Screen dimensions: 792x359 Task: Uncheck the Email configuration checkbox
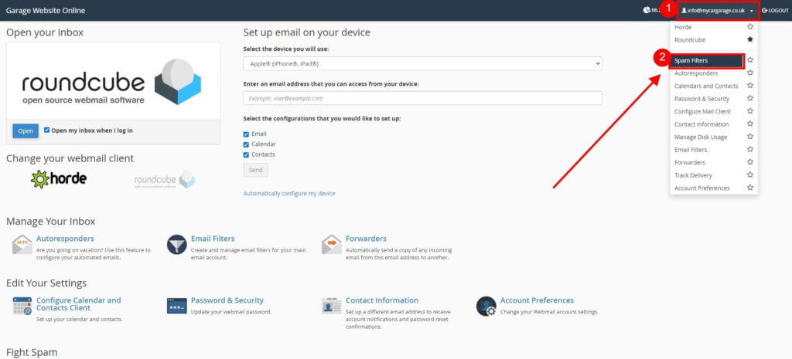pyautogui.click(x=246, y=134)
